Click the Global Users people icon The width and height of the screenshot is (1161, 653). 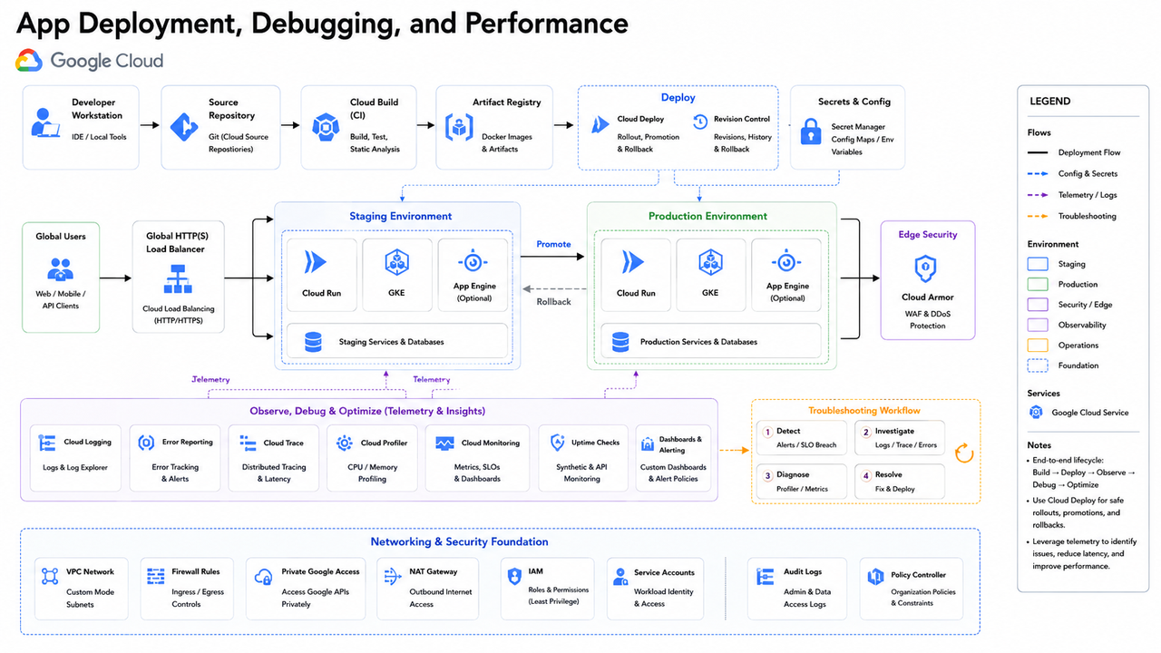(x=61, y=269)
